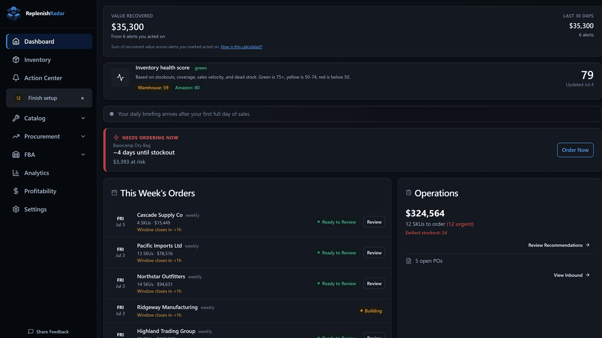Open Action Center bell icon
Screen dimensions: 602x338
tap(16, 78)
